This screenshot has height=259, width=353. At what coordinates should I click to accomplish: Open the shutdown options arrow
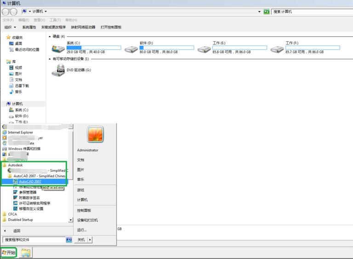pyautogui.click(x=90, y=240)
